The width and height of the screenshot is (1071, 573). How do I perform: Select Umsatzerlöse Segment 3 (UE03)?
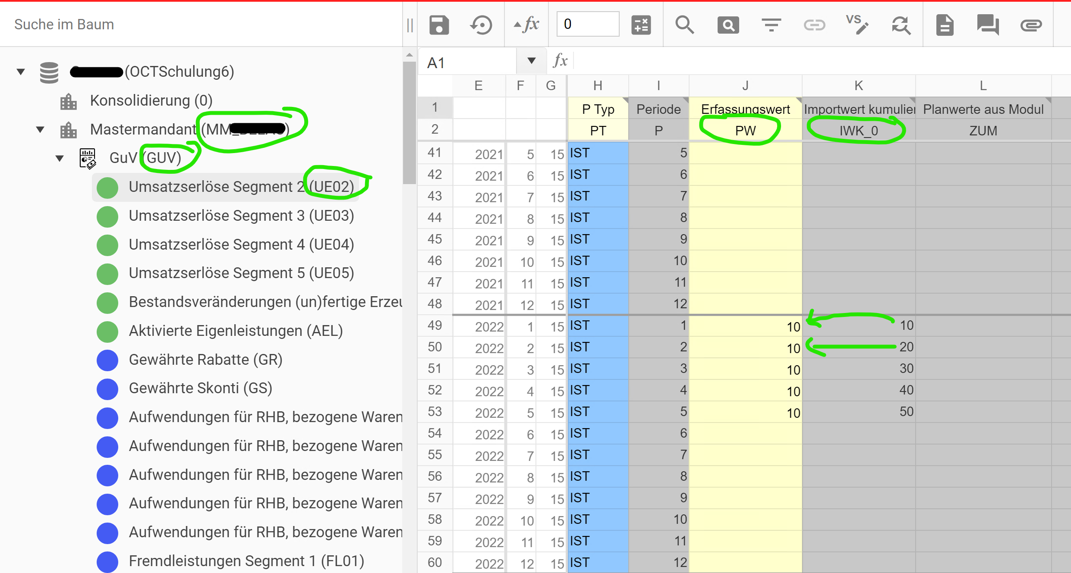coord(241,216)
